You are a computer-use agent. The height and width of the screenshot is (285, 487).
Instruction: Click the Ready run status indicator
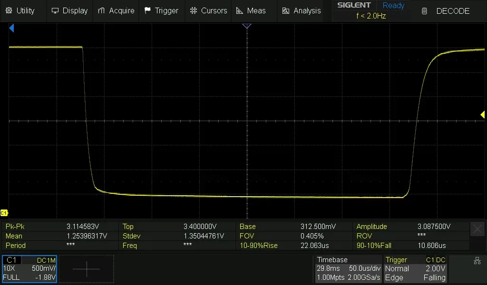[393, 6]
